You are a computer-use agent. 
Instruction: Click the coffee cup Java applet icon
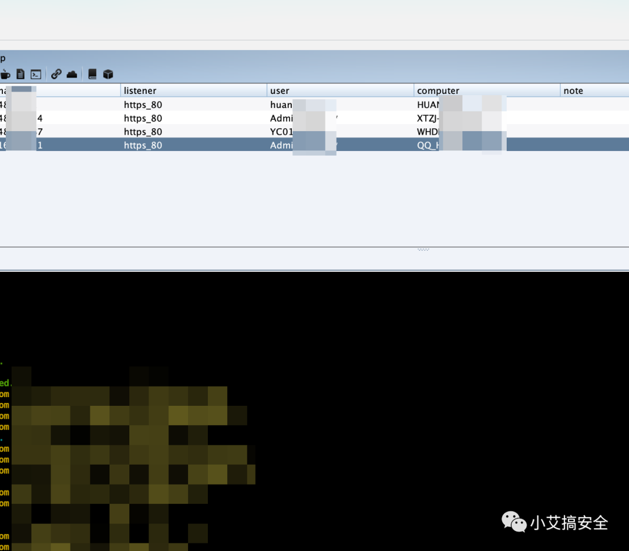tap(5, 74)
